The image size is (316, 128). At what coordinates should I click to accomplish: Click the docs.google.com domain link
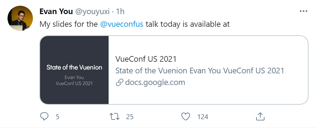pos(155,82)
